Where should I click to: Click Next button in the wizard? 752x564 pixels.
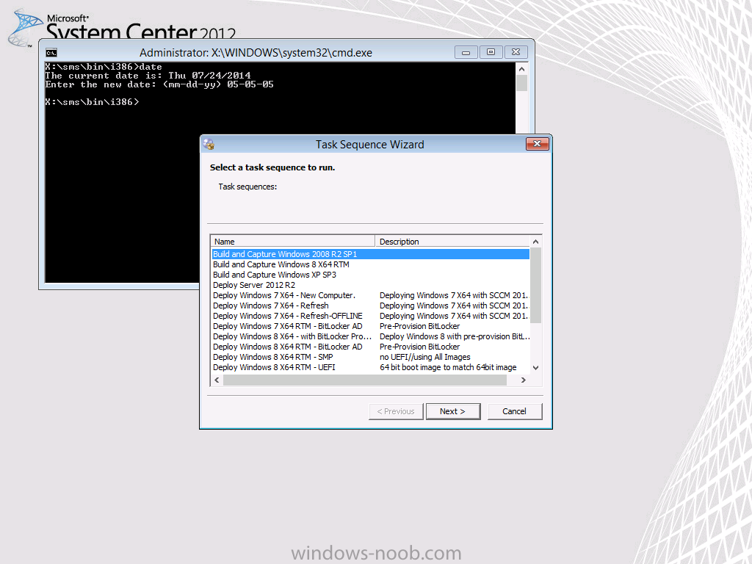tap(452, 411)
